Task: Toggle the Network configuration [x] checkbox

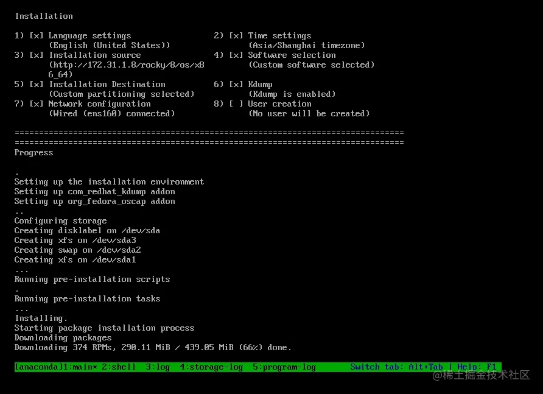Action: tap(37, 104)
